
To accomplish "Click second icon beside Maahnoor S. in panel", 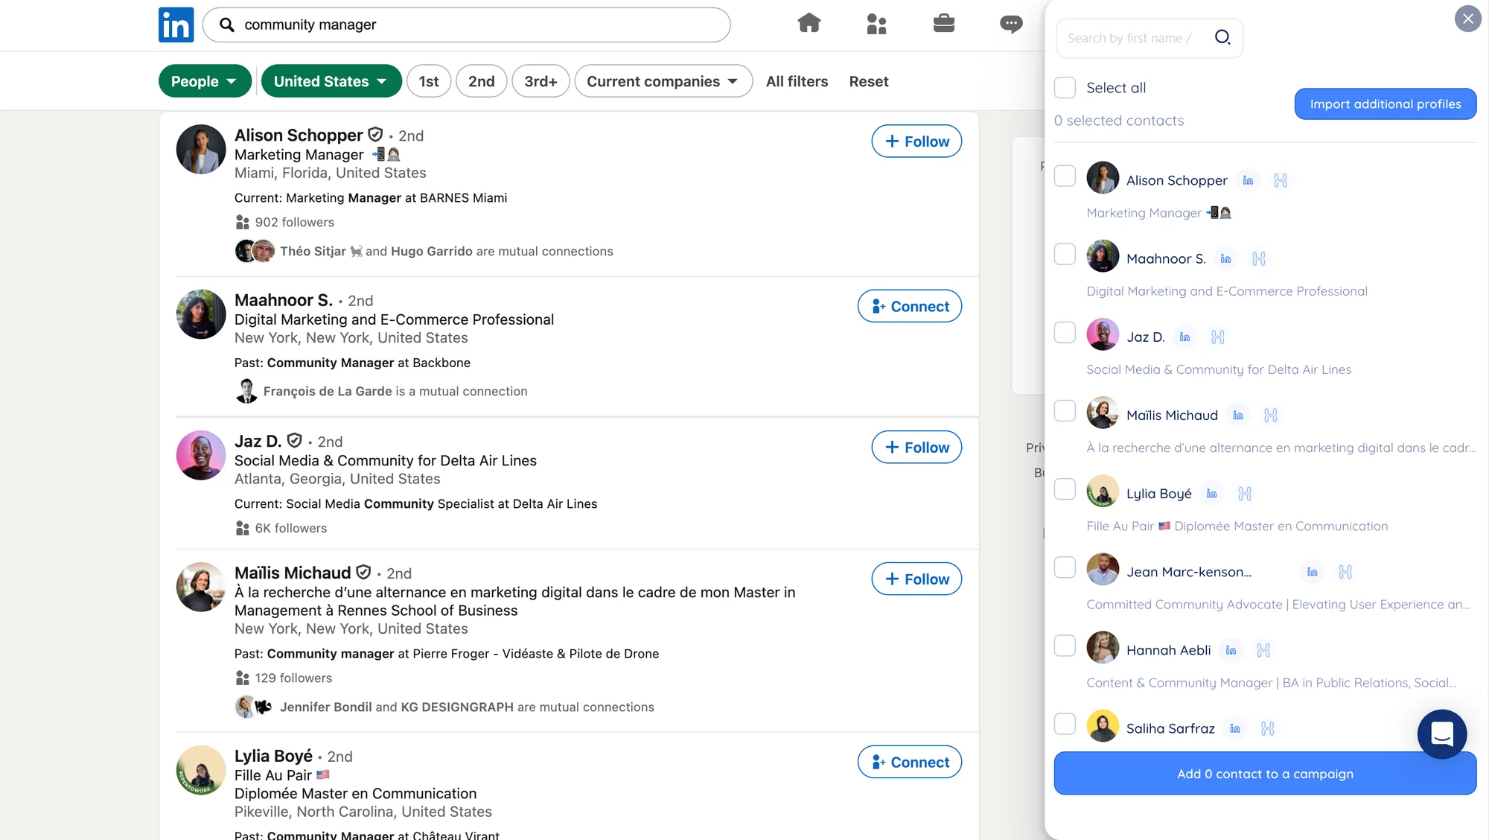I will (x=1259, y=258).
